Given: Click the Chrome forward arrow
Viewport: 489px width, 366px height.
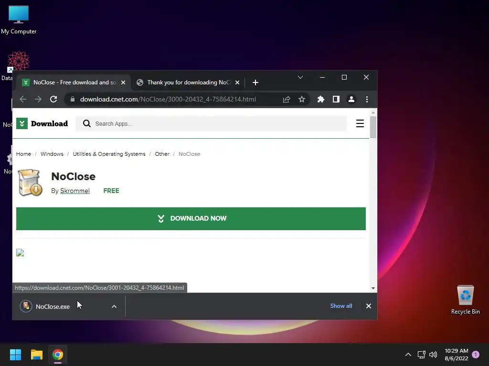Looking at the screenshot, I should (38, 99).
